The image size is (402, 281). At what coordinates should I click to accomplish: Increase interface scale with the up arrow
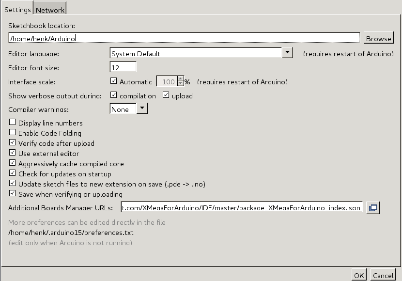point(181,78)
